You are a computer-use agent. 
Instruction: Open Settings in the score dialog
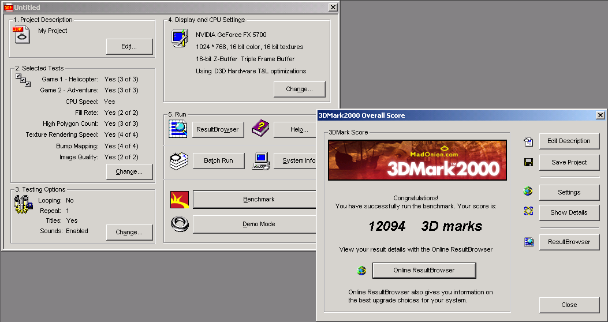pyautogui.click(x=569, y=192)
